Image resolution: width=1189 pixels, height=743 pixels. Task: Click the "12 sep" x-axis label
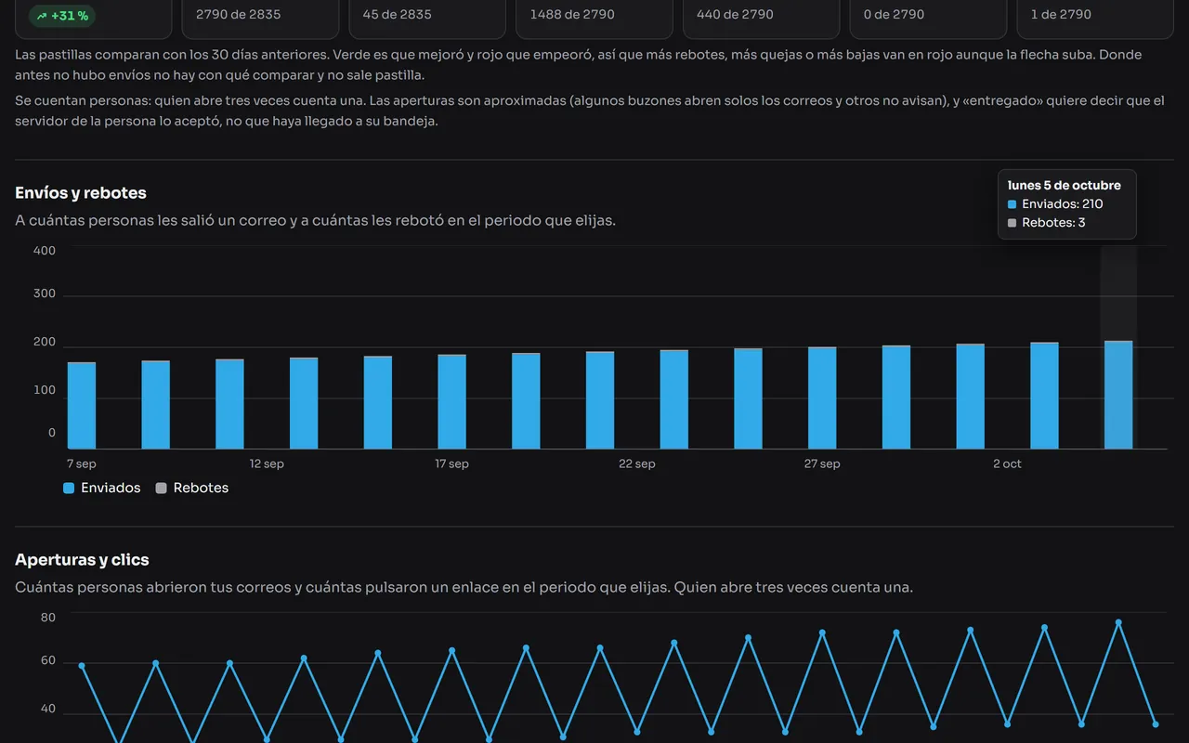tap(267, 463)
